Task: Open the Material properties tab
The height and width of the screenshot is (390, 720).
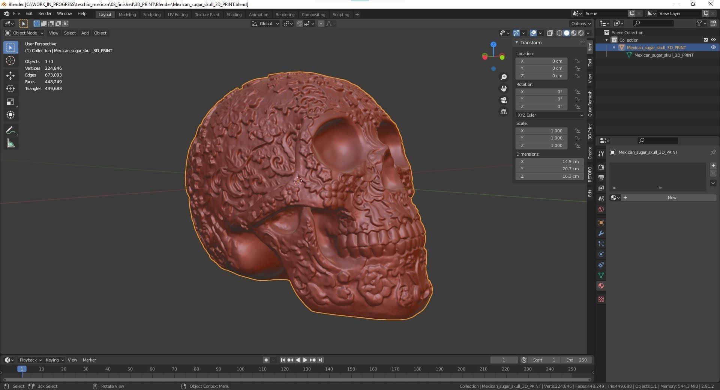Action: (x=601, y=286)
